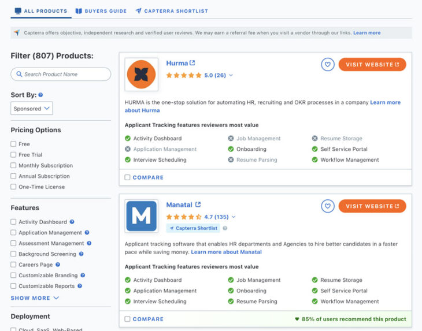The width and height of the screenshot is (422, 331).
Task: Click the Sort By help icon
Action: 40,95
